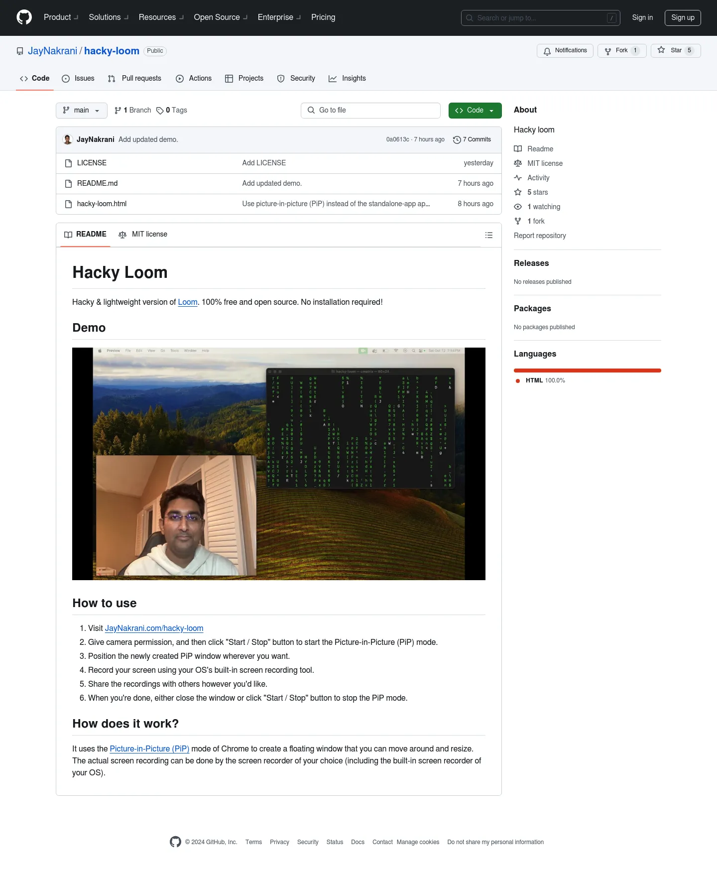Open the Releases heading link
Viewport: 717px width, 869px height.
click(531, 263)
